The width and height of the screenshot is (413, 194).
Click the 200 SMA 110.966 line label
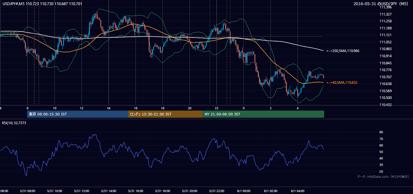click(x=343, y=51)
